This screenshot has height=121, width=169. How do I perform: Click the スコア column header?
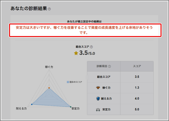(137, 66)
